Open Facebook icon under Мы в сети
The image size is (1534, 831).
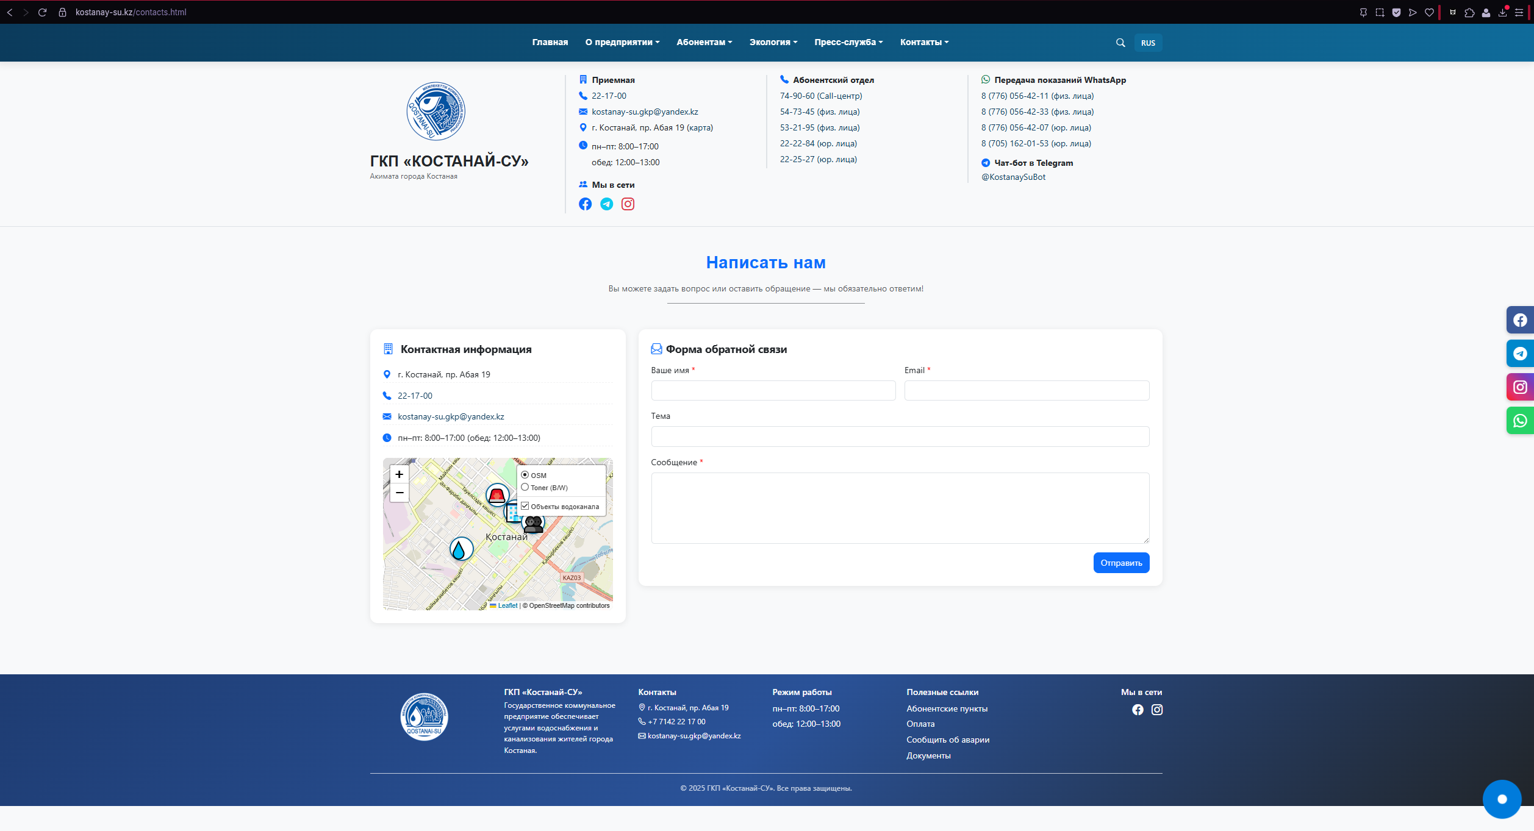[x=585, y=204]
